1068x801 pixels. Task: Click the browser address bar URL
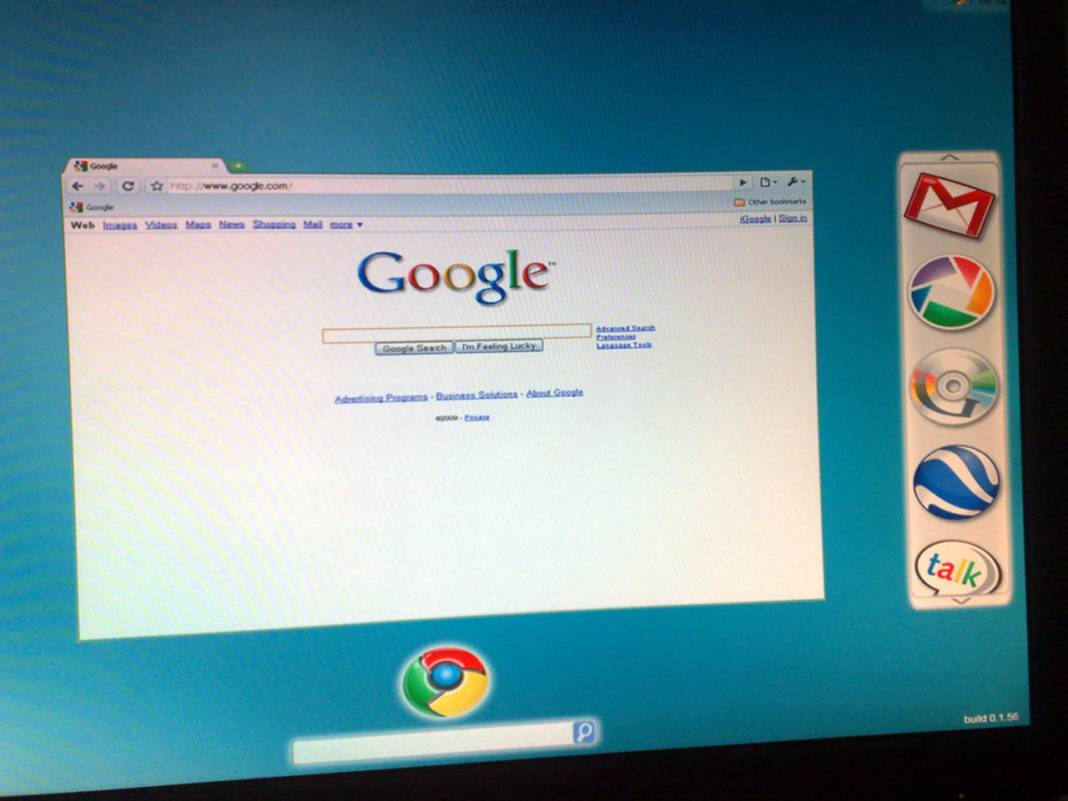(x=231, y=186)
